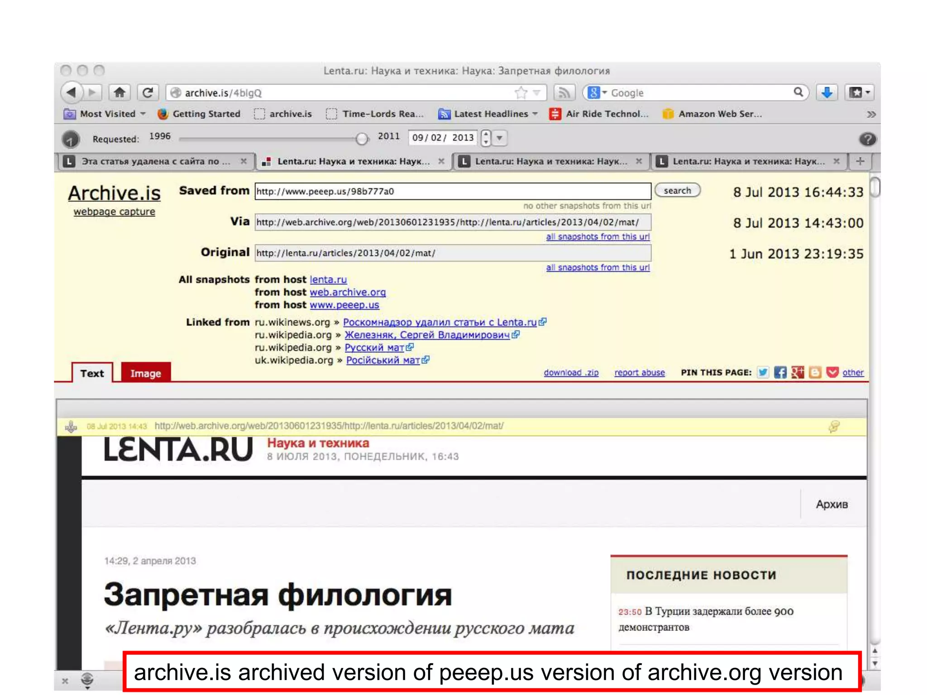This screenshot has height=695, width=927.
Task: Reload the page with the refresh icon
Action: (148, 93)
